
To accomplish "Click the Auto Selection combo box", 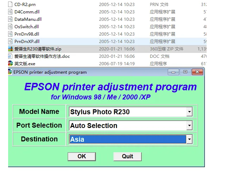I will [x=131, y=126].
